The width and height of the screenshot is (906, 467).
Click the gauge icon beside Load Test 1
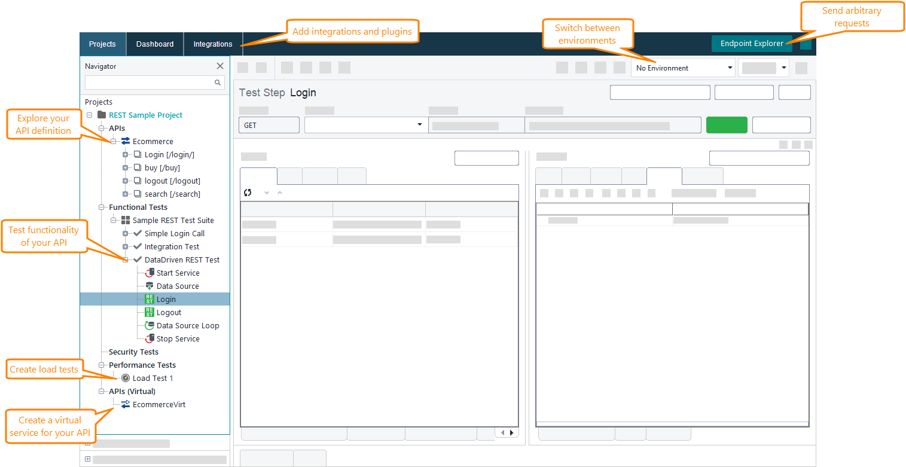tap(126, 378)
